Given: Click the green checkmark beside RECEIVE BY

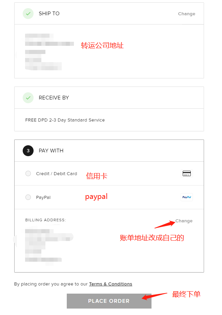Looking at the screenshot, I should coord(28,98).
